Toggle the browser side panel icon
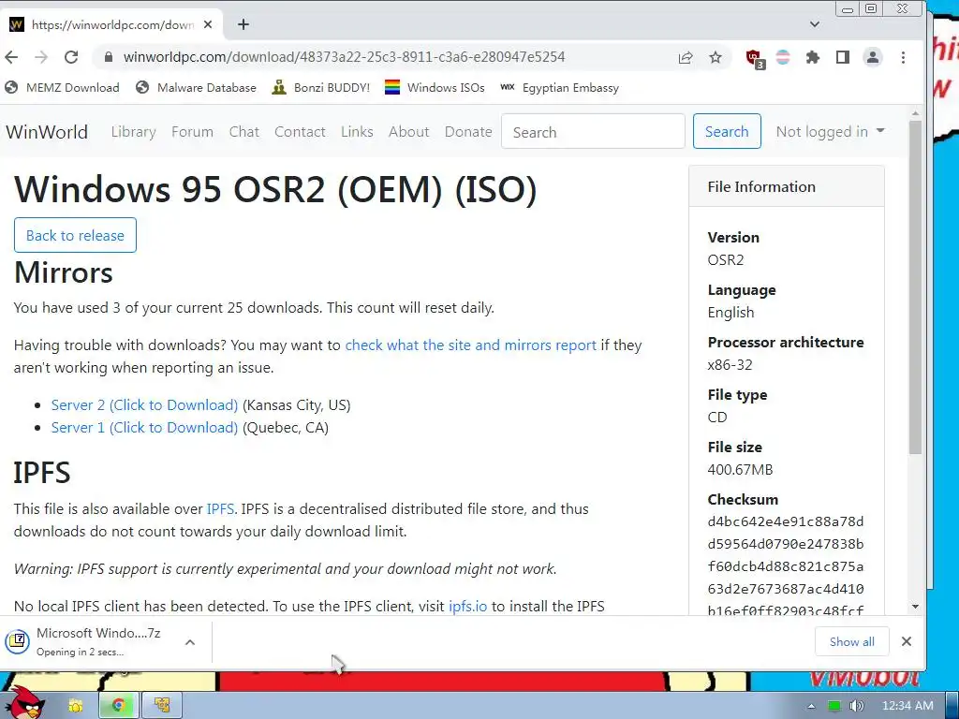Screen dimensions: 959x719 842,57
